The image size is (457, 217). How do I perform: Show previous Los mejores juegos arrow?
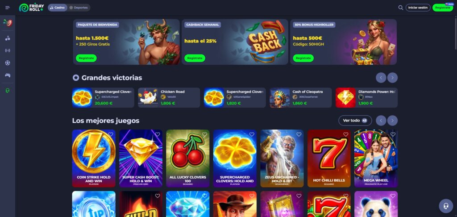tap(381, 121)
